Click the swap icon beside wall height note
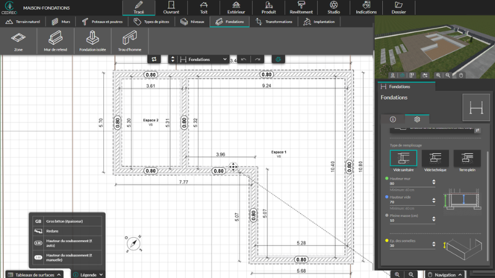The height and width of the screenshot is (278, 495). (x=477, y=130)
